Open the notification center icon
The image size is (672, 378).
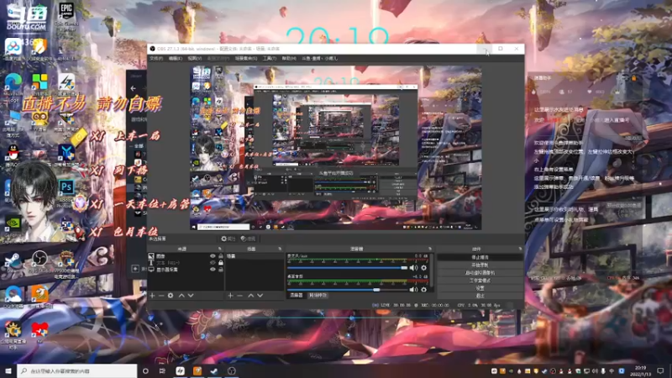coord(660,370)
